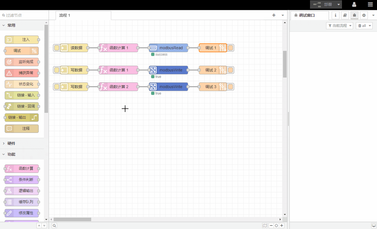Click the search flows magnifier icon
The image size is (377, 229).
coord(54,226)
